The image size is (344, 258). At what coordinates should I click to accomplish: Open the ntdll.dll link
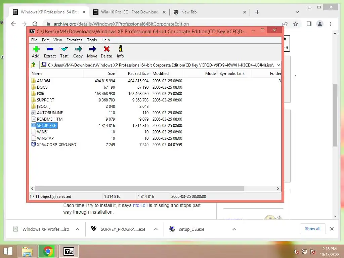click(140, 205)
